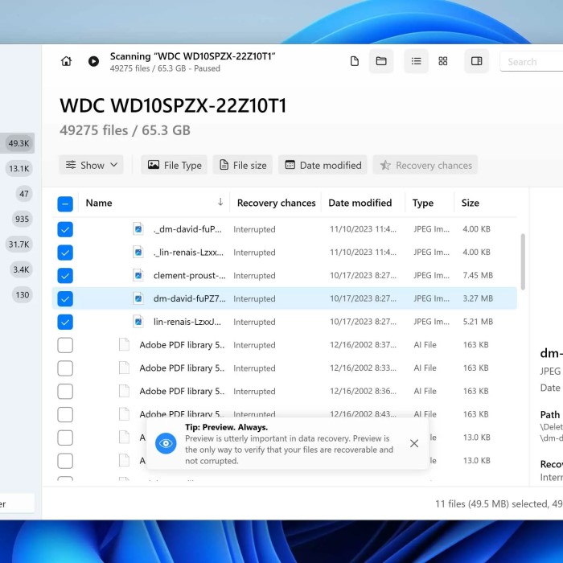Image resolution: width=563 pixels, height=563 pixels.
Task: Select the clement-proust file name
Action: (190, 275)
